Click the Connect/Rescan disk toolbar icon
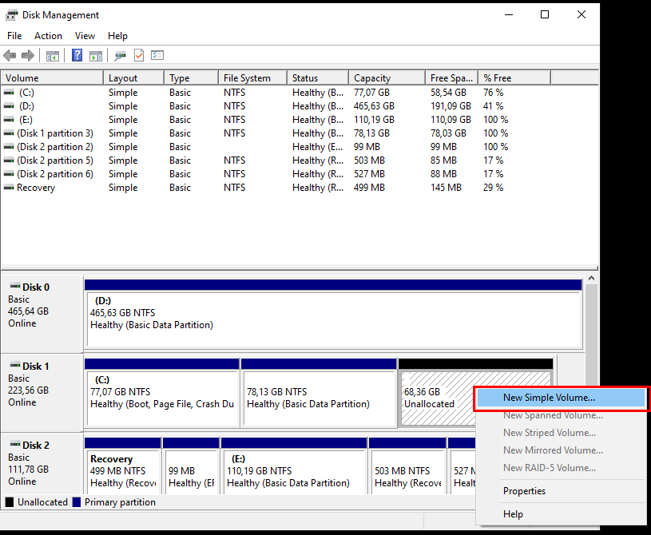651x535 pixels. click(120, 55)
